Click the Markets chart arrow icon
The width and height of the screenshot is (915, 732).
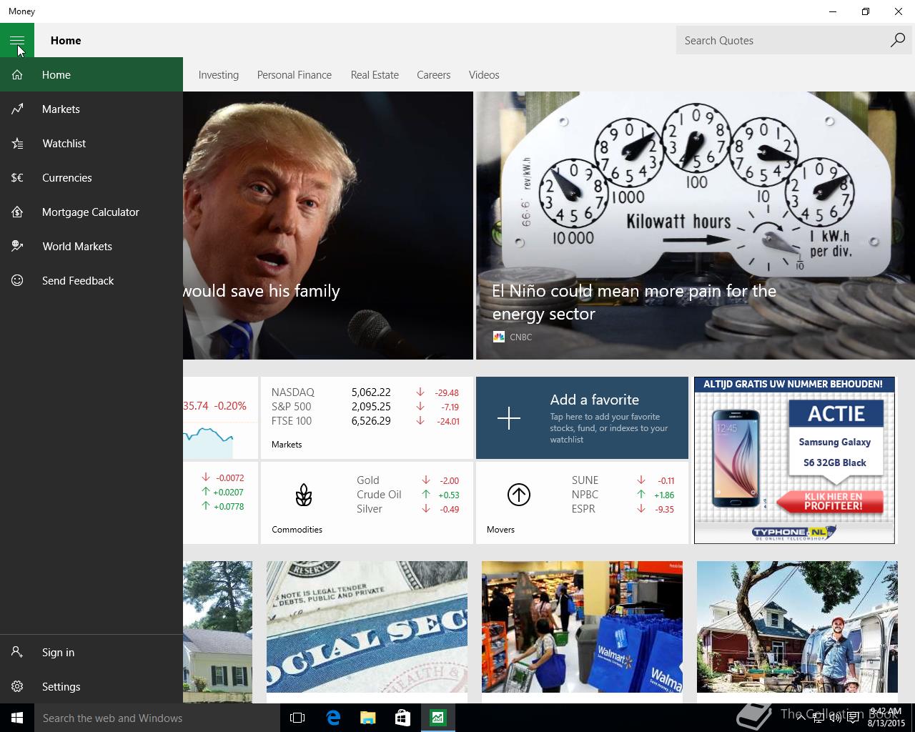pyautogui.click(x=17, y=109)
